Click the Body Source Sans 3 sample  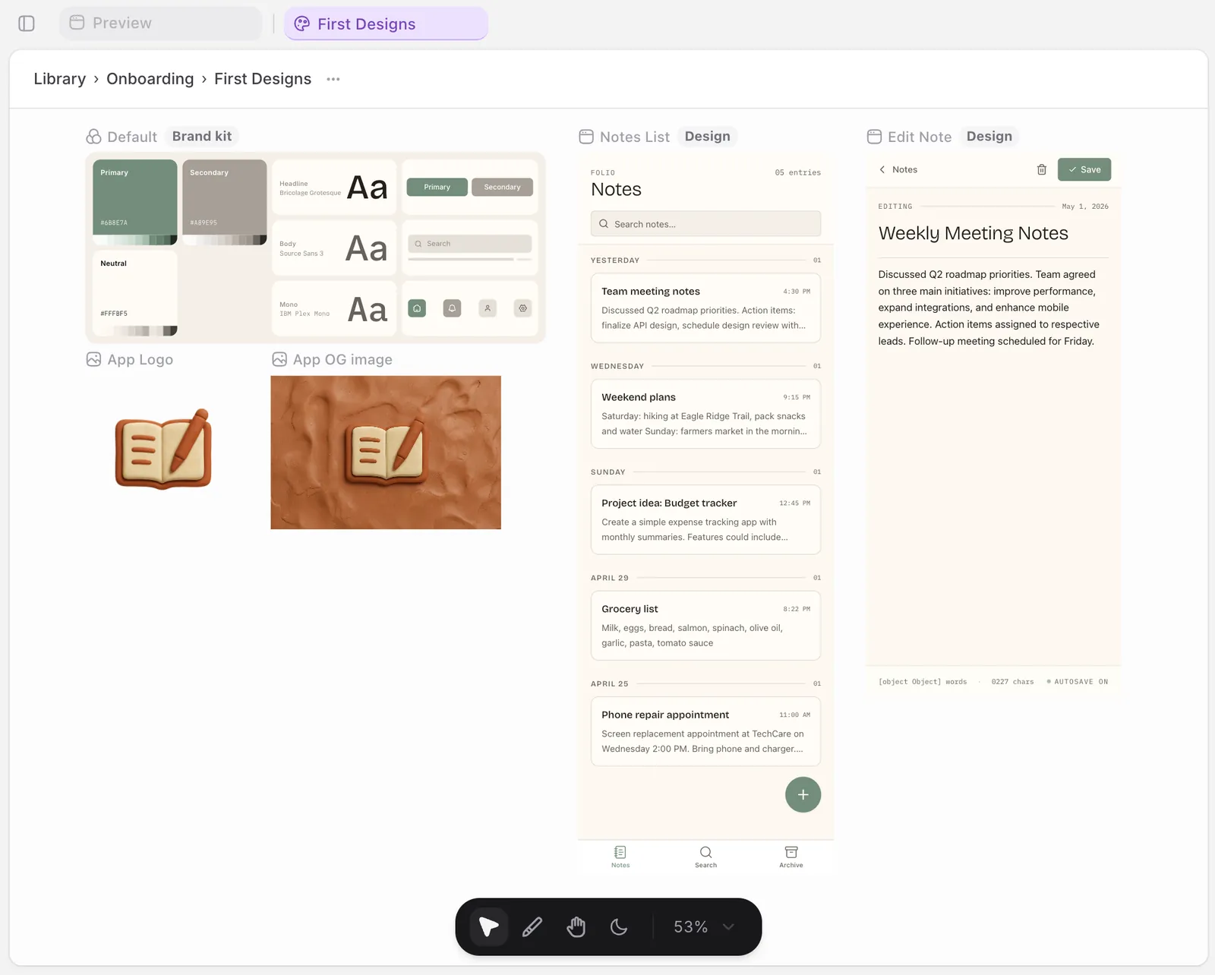[334, 248]
